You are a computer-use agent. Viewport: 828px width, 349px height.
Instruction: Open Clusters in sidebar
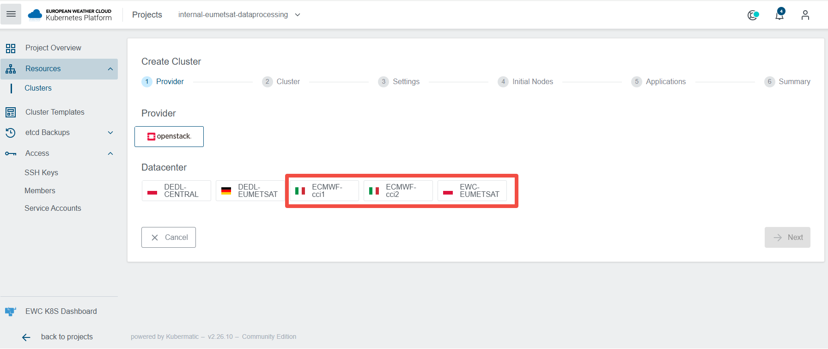38,88
